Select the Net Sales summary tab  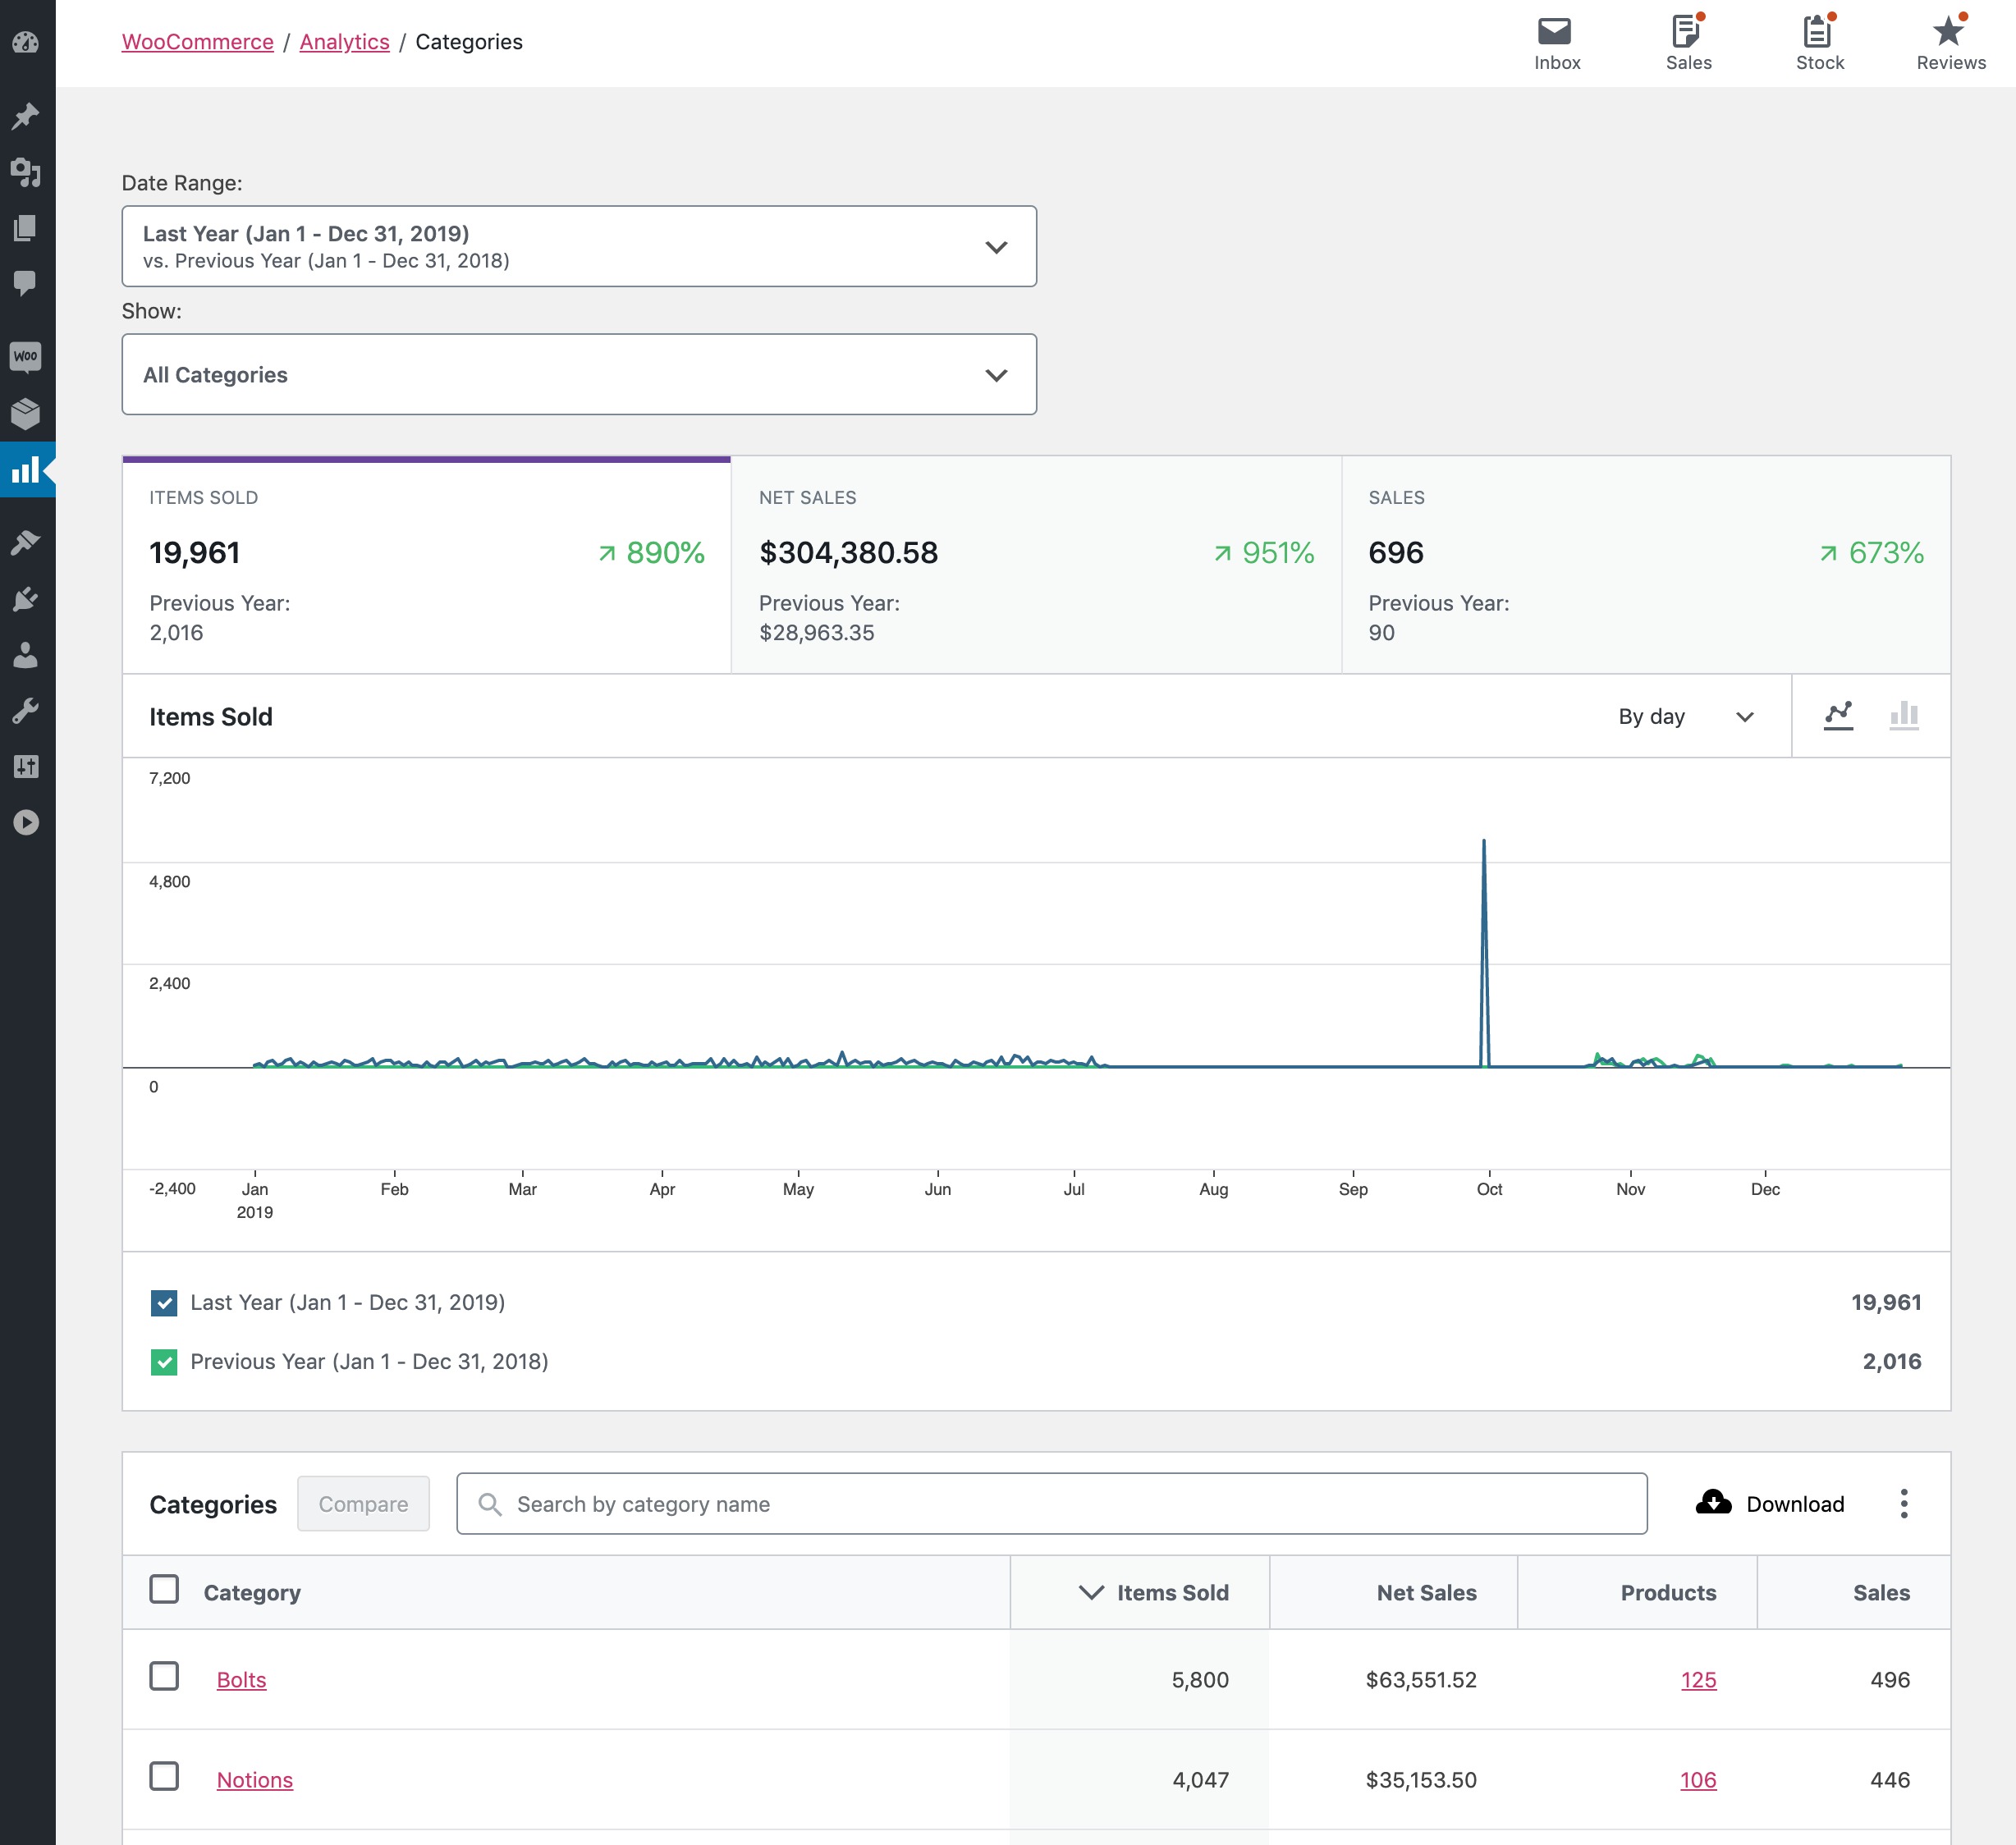click(x=1035, y=565)
